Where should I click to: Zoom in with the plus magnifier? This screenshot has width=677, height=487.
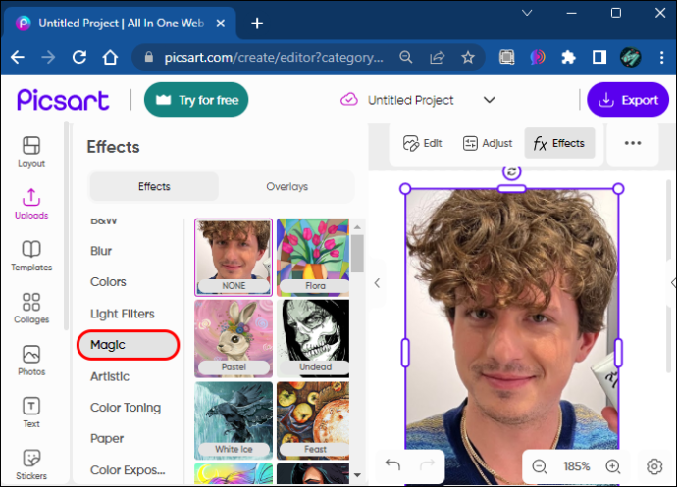coord(613,466)
